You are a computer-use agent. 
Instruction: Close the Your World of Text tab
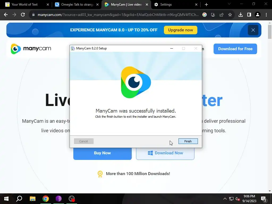pyautogui.click(x=48, y=5)
